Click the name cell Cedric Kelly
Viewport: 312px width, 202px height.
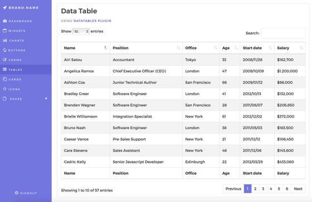point(86,161)
